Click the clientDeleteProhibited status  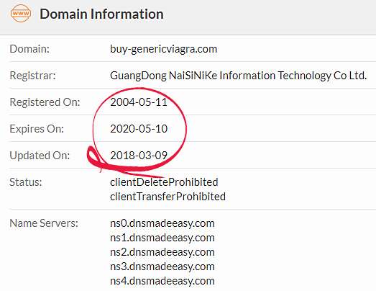[x=164, y=182]
